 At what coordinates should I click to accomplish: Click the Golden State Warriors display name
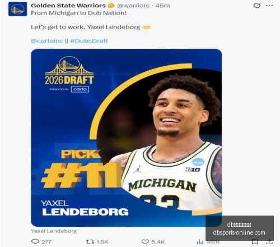(68, 6)
